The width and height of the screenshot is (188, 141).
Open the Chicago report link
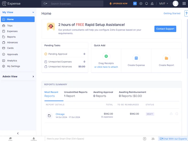pos(60,114)
